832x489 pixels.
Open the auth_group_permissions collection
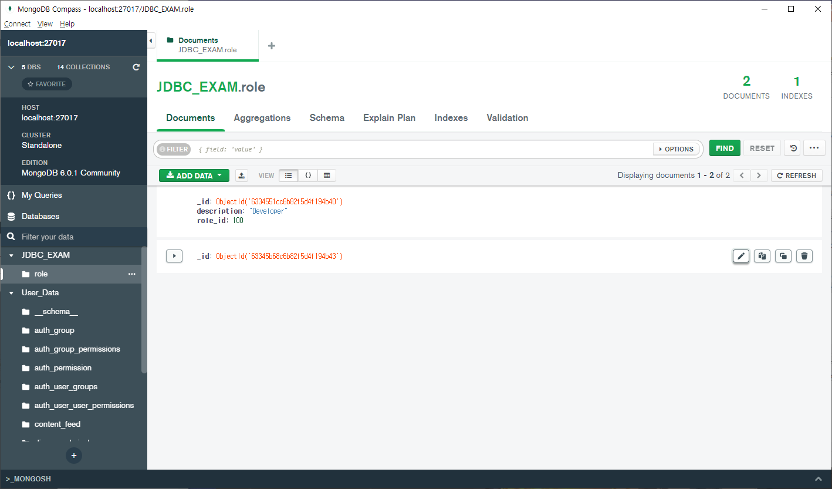[x=70, y=349]
